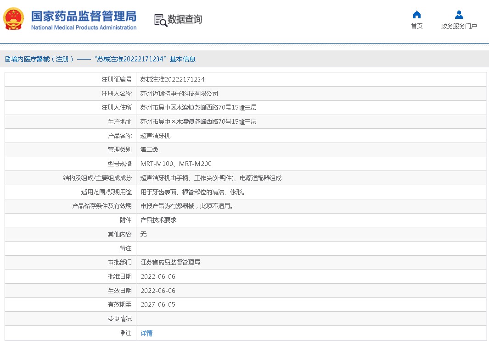Click expiry date 2027-06-05
The height and width of the screenshot is (341, 489).
click(158, 305)
